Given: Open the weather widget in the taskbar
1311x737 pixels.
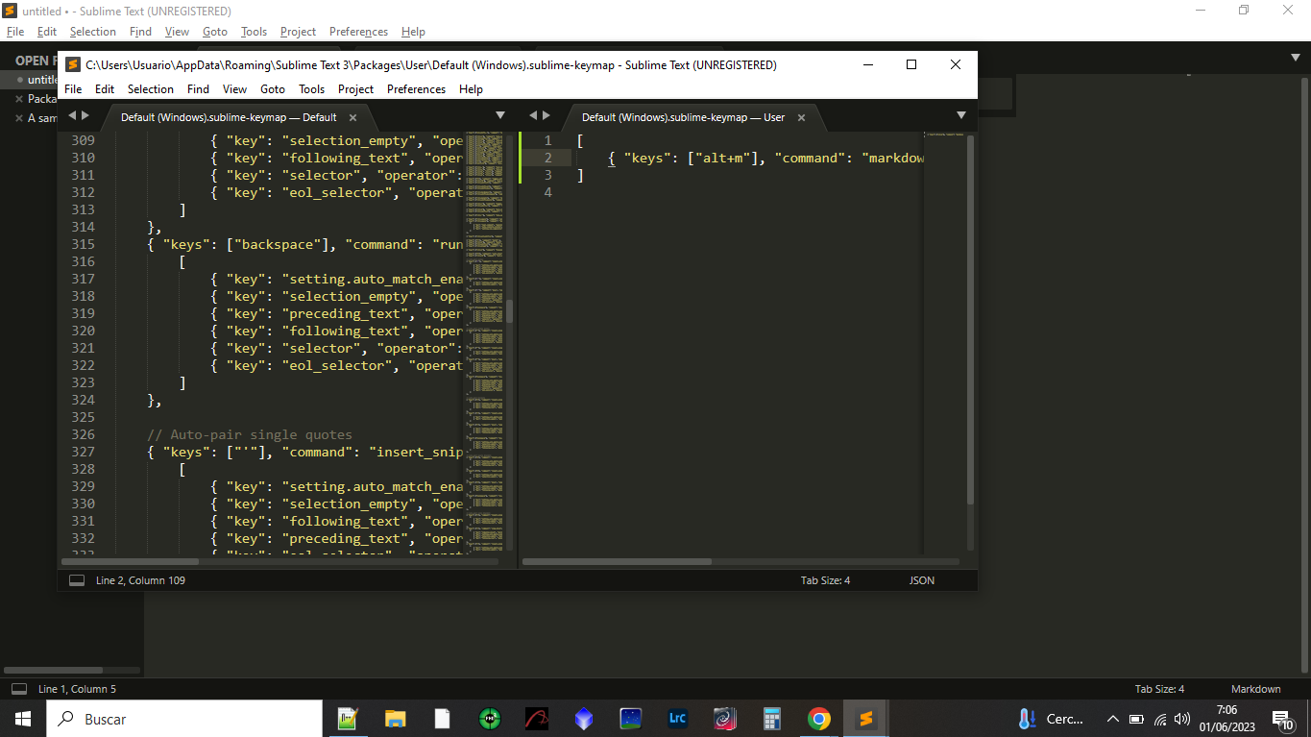Looking at the screenshot, I should tap(1051, 719).
